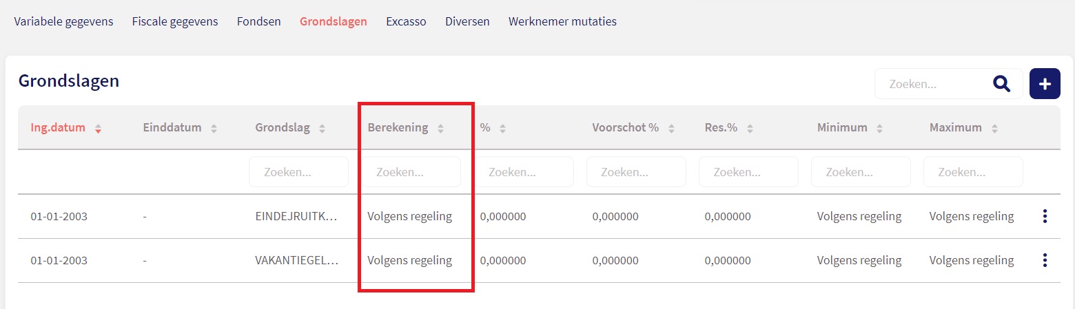This screenshot has height=309, width=1075.
Task: Sort the Grondslag column with its arrows
Action: [322, 129]
